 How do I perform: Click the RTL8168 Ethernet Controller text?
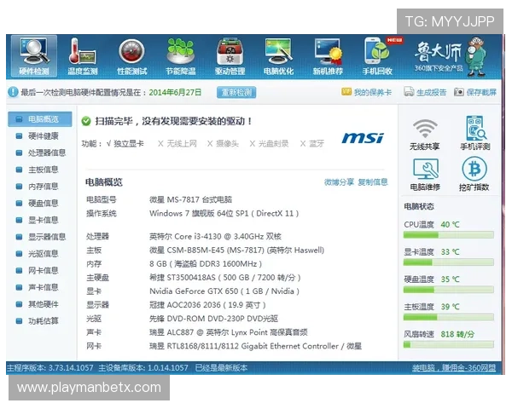tap(255, 346)
